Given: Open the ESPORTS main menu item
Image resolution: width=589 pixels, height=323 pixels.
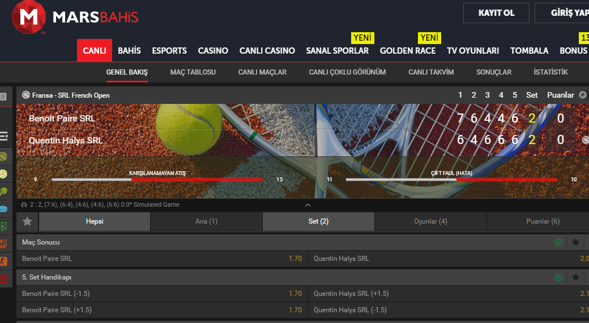Looking at the screenshot, I should click(169, 51).
